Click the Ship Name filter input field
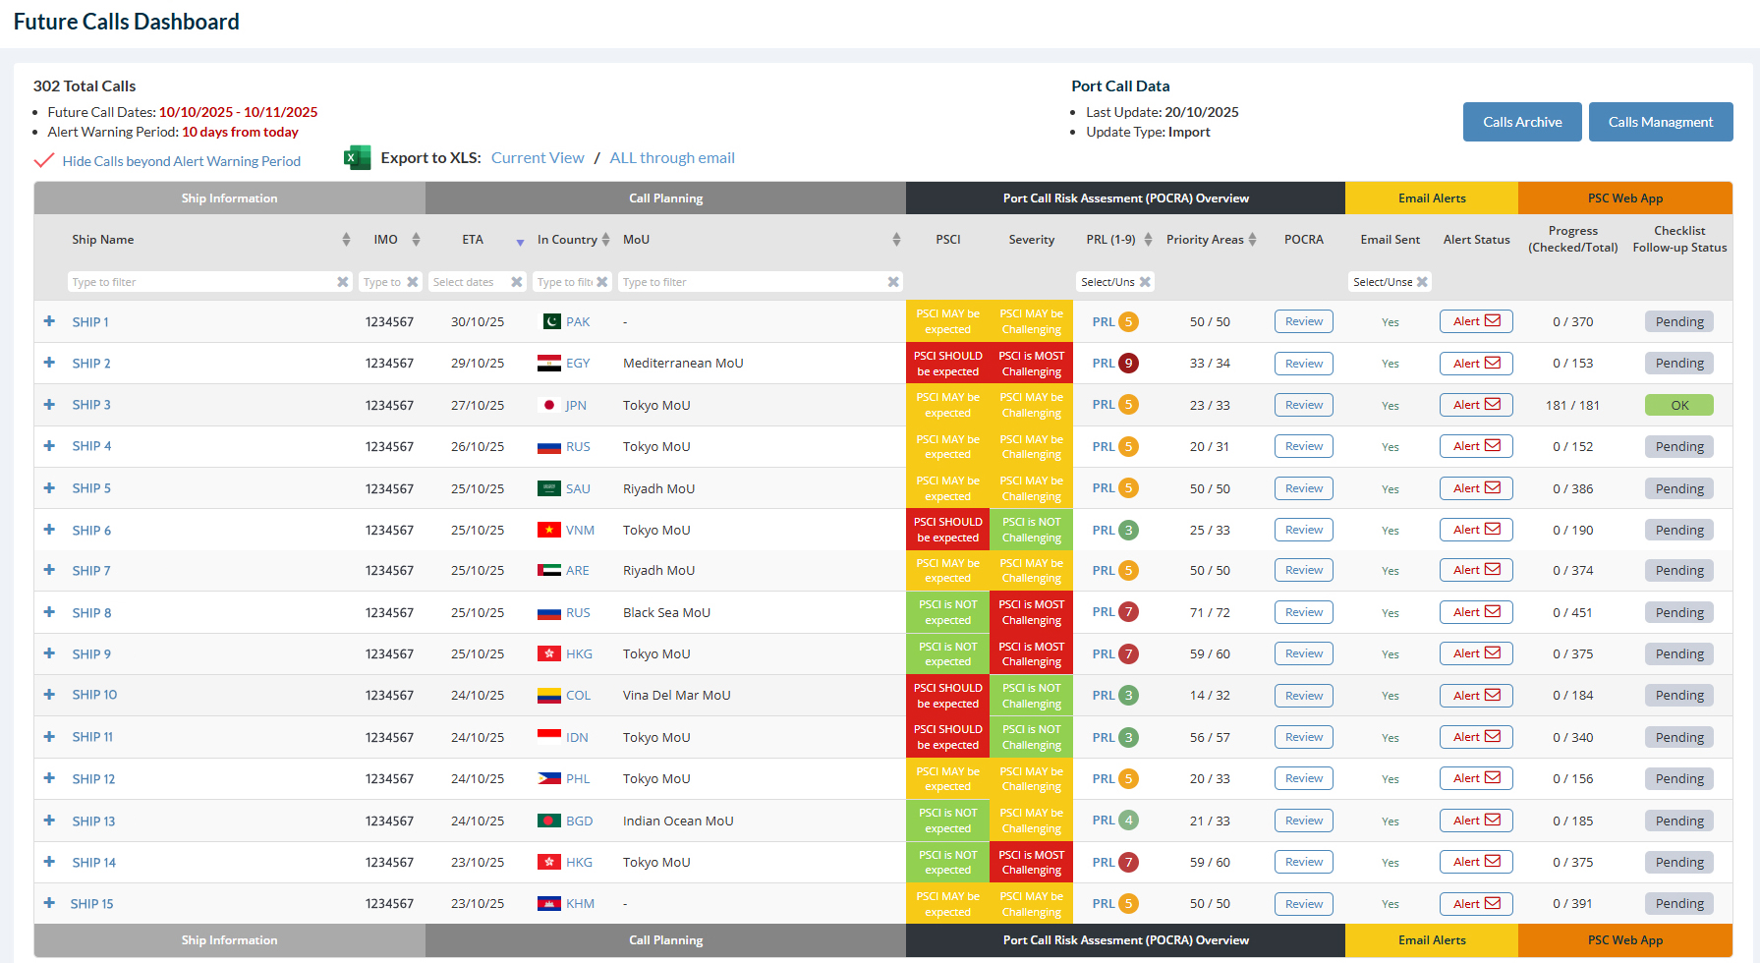This screenshot has height=963, width=1760. (x=201, y=282)
